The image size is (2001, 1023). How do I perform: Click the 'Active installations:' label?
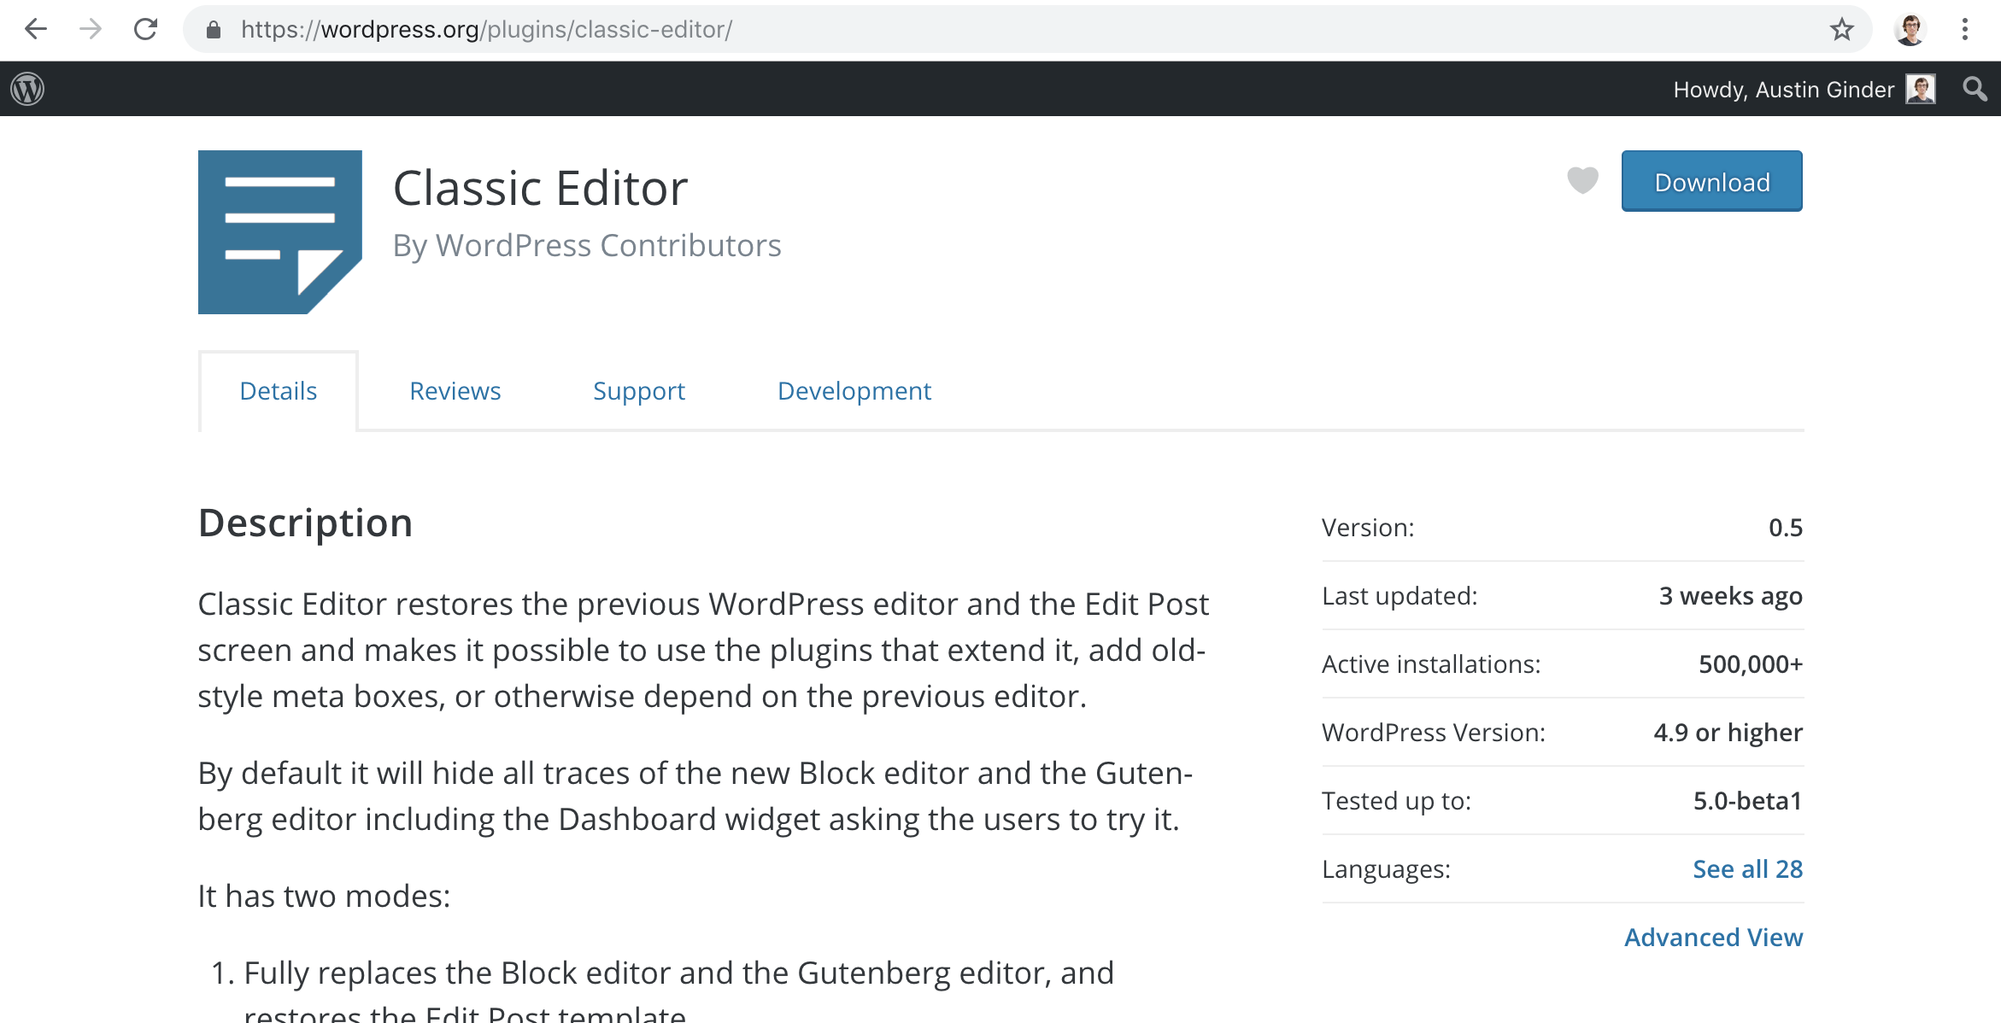1431,664
